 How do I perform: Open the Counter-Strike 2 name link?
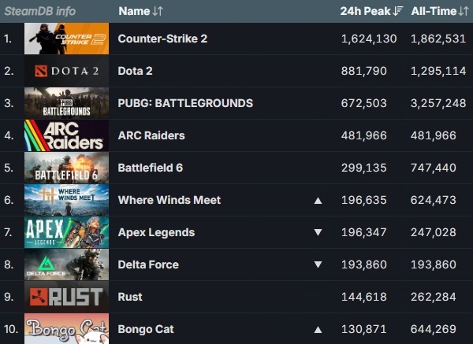[162, 39]
